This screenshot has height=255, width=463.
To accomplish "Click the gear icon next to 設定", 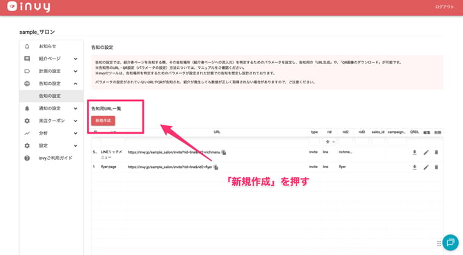I will 27,145.
